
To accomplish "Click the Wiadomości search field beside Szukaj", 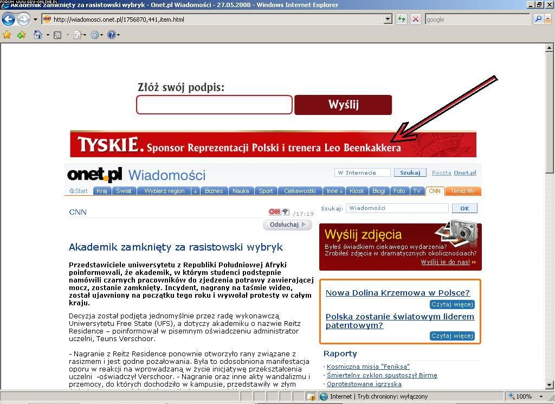I will click(397, 208).
